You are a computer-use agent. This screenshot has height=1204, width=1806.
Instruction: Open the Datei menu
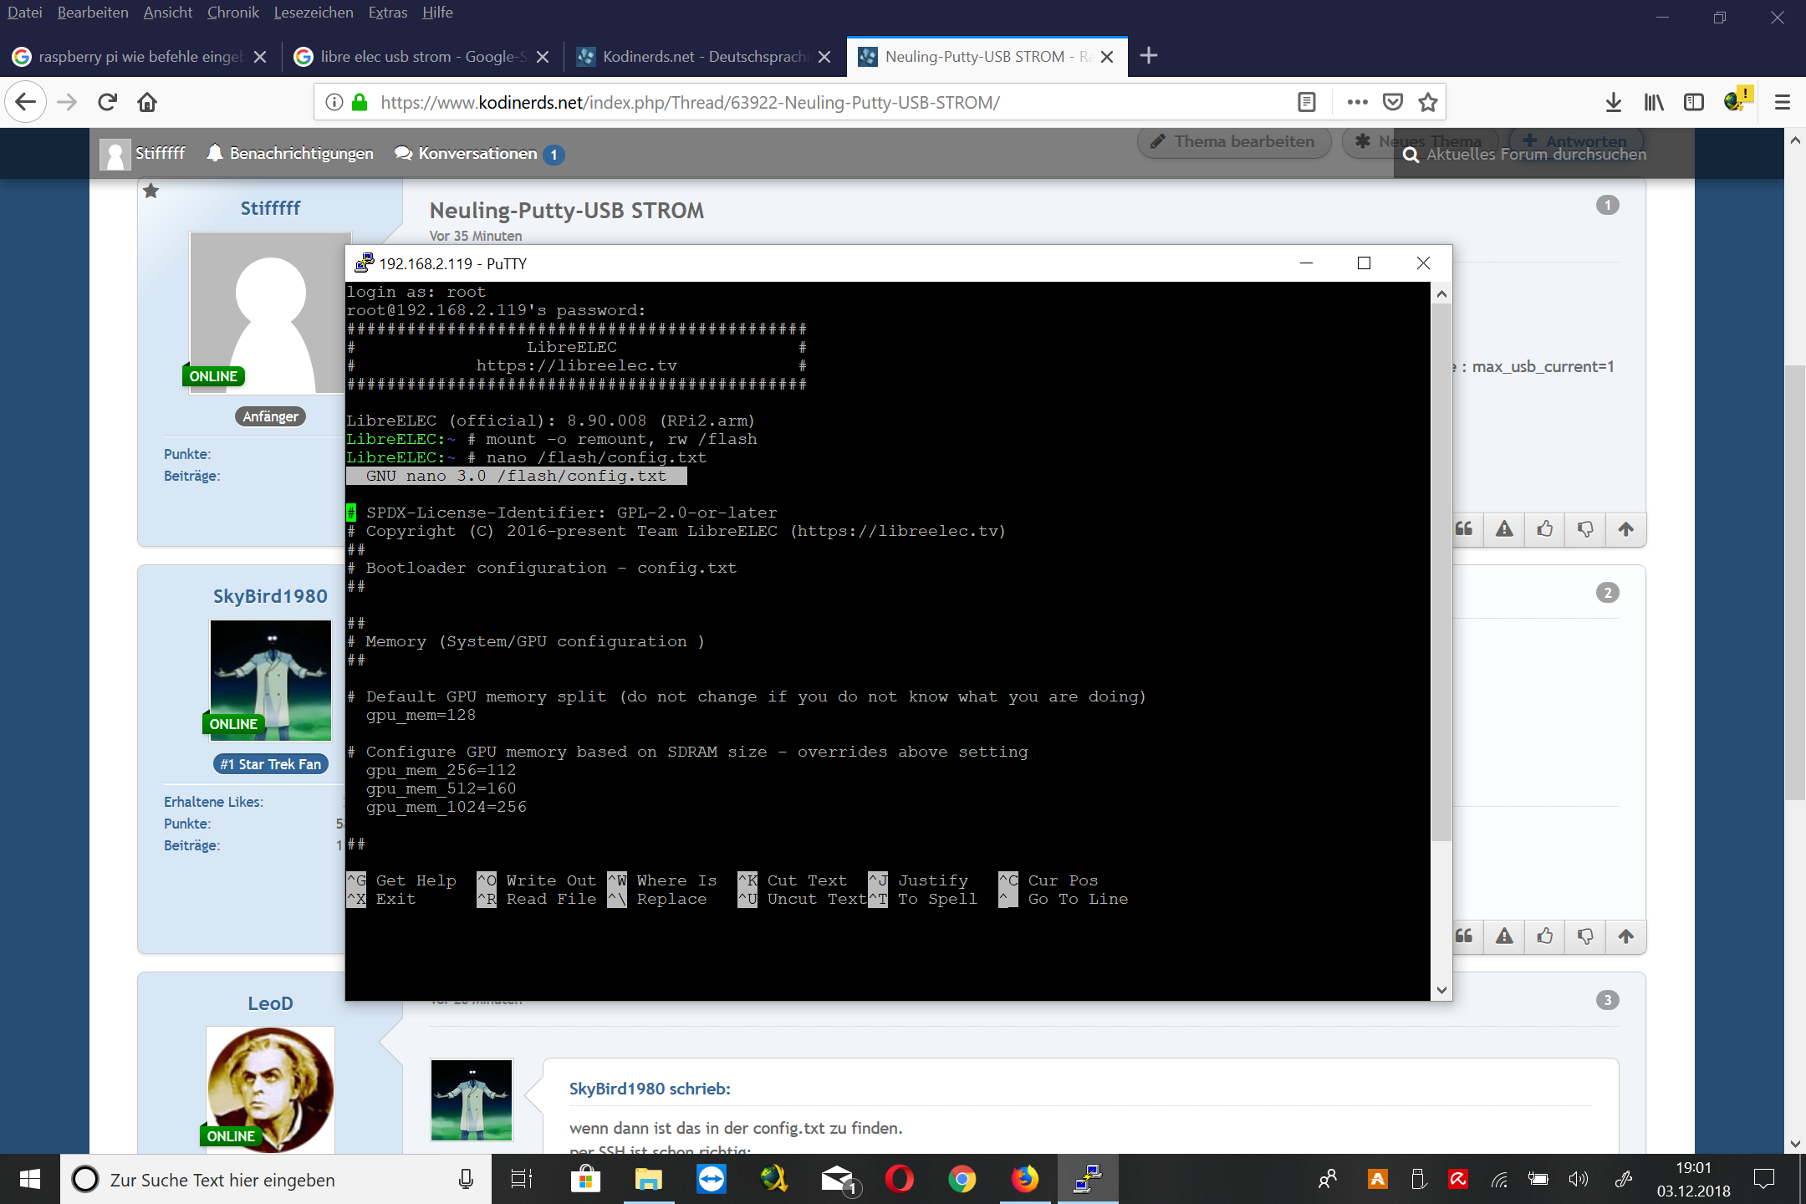[25, 13]
